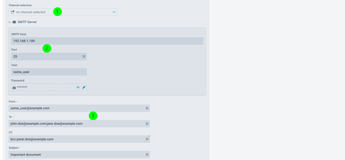This screenshot has width=345, height=160.
Task: Click the percent icon in To field
Action: coord(147,124)
